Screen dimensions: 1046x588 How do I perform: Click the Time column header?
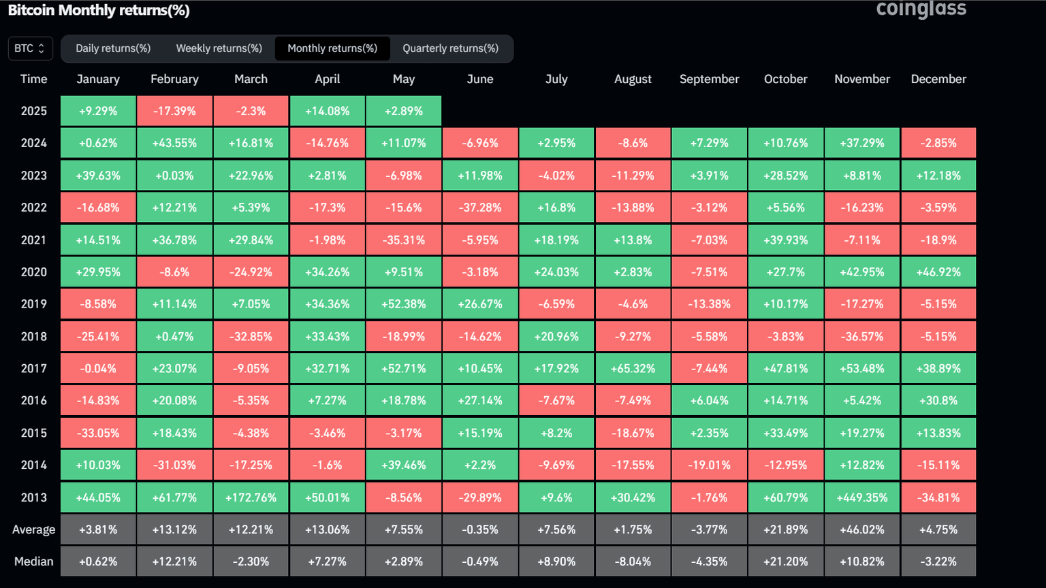click(33, 79)
